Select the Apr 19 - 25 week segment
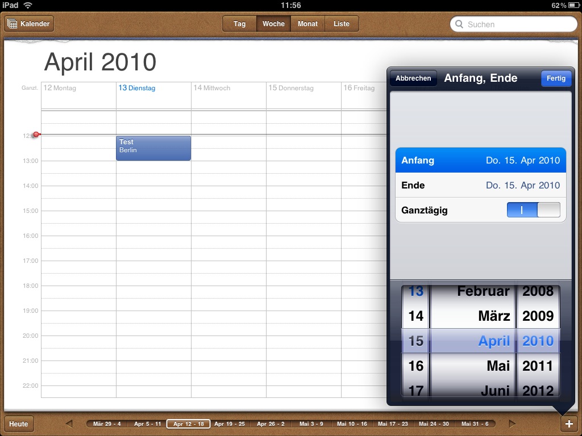This screenshot has height=436, width=582. point(230,423)
